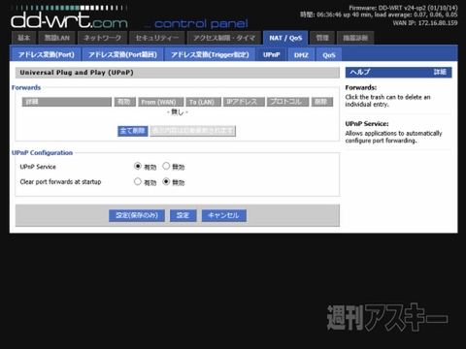Disable UPnP Service with 無効 radio
Viewport: 466px width, 349px height.
click(x=166, y=166)
